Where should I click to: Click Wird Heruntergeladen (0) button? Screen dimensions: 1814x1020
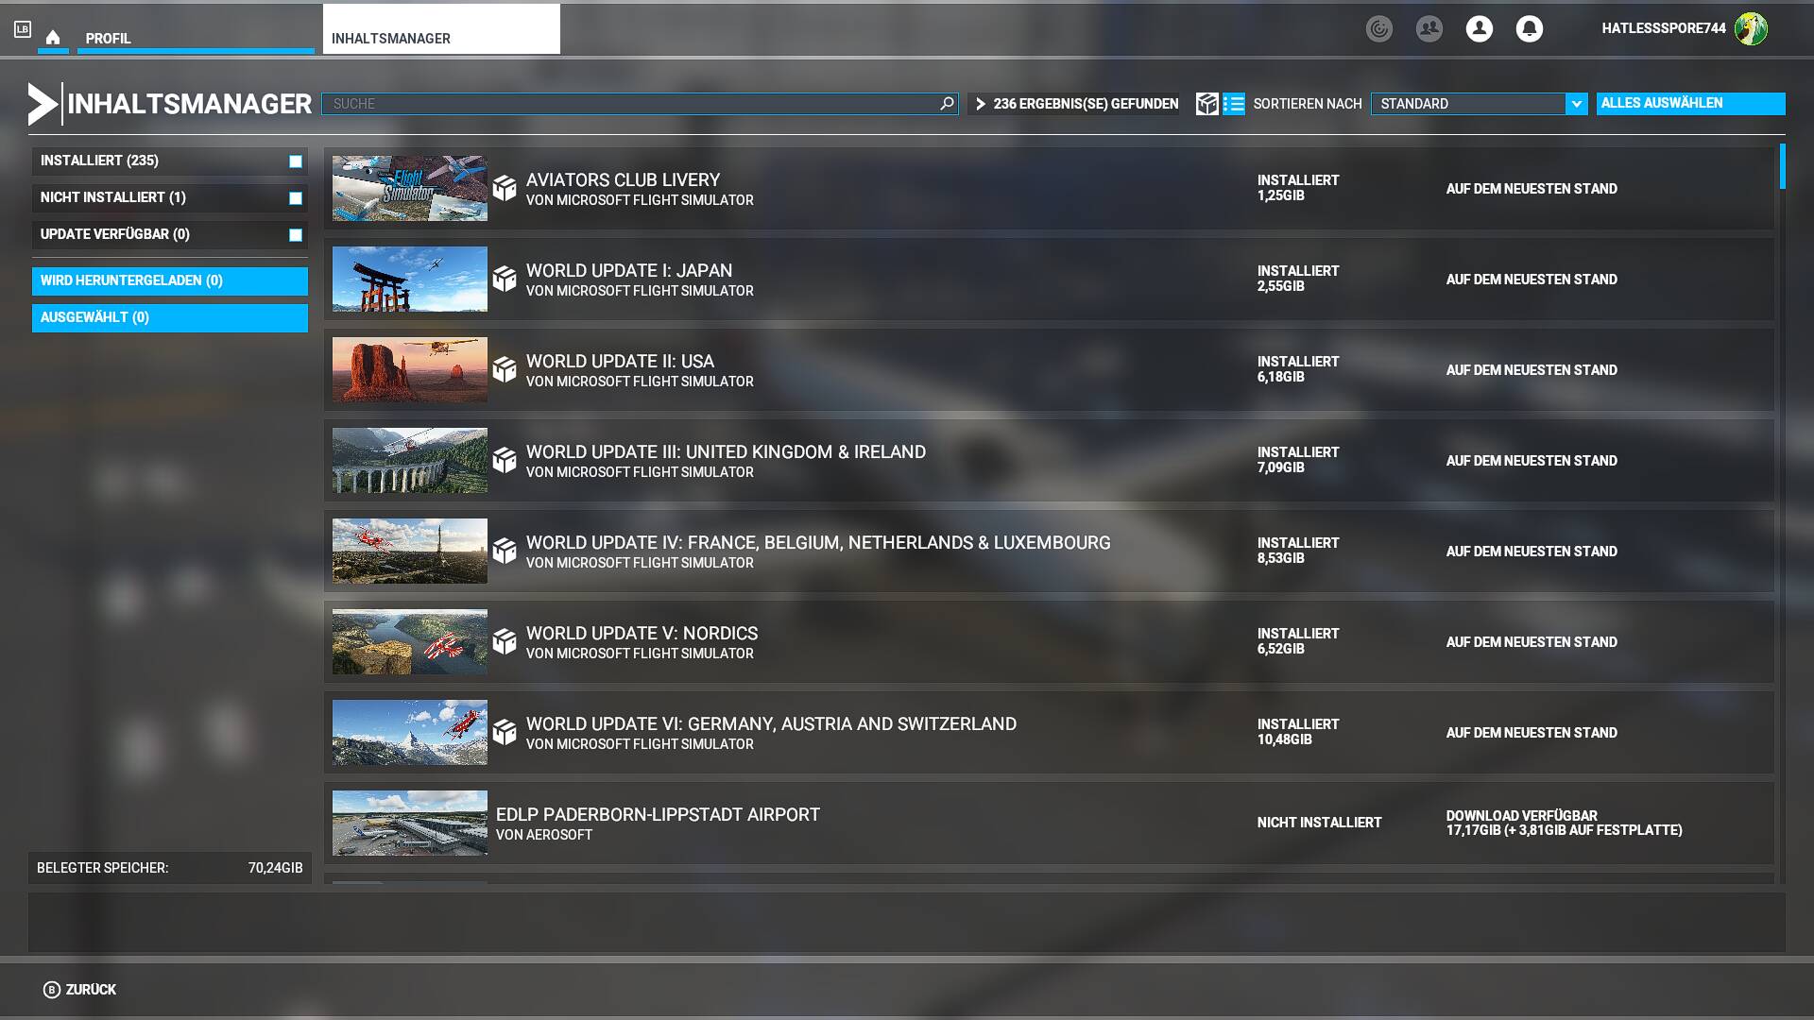tap(170, 280)
